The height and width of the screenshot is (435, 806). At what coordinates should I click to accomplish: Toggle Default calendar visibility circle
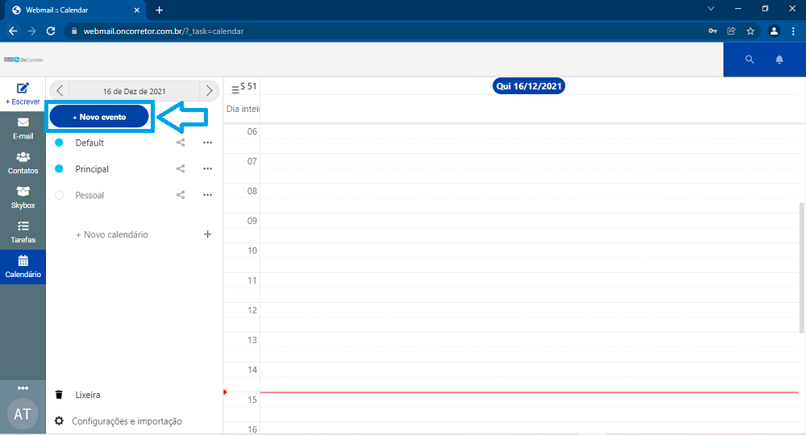click(x=59, y=143)
